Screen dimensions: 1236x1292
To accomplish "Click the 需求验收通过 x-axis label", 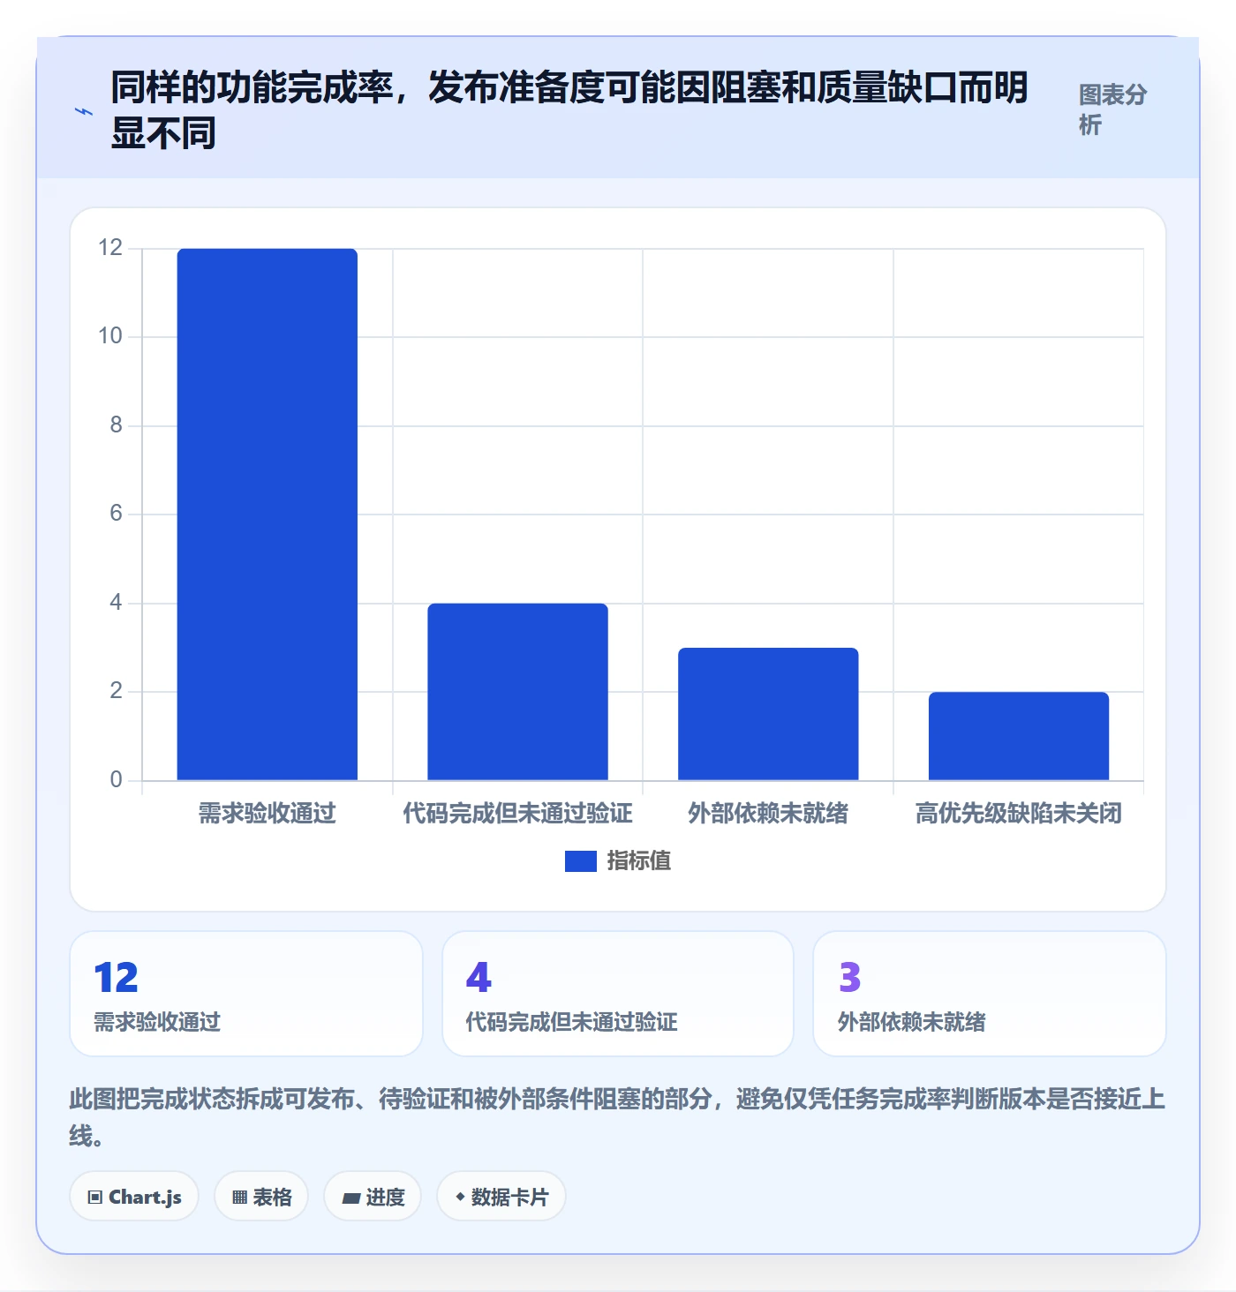I will pos(268,813).
